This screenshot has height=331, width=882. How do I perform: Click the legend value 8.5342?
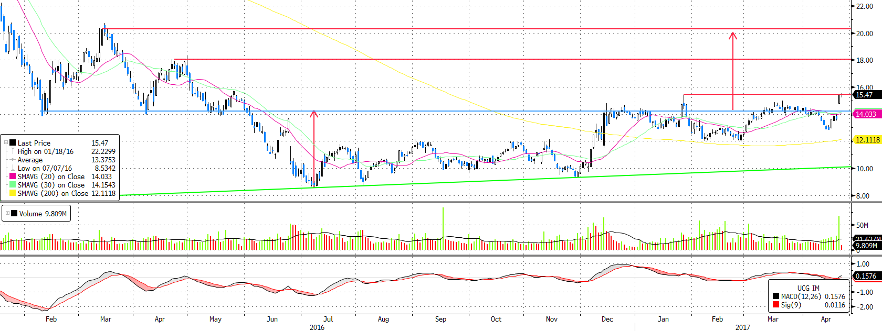(105, 168)
